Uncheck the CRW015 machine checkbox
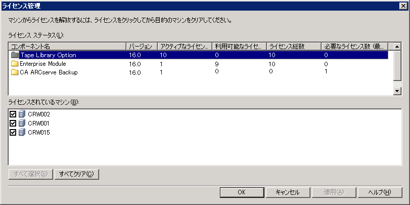410x205 pixels. click(x=13, y=133)
